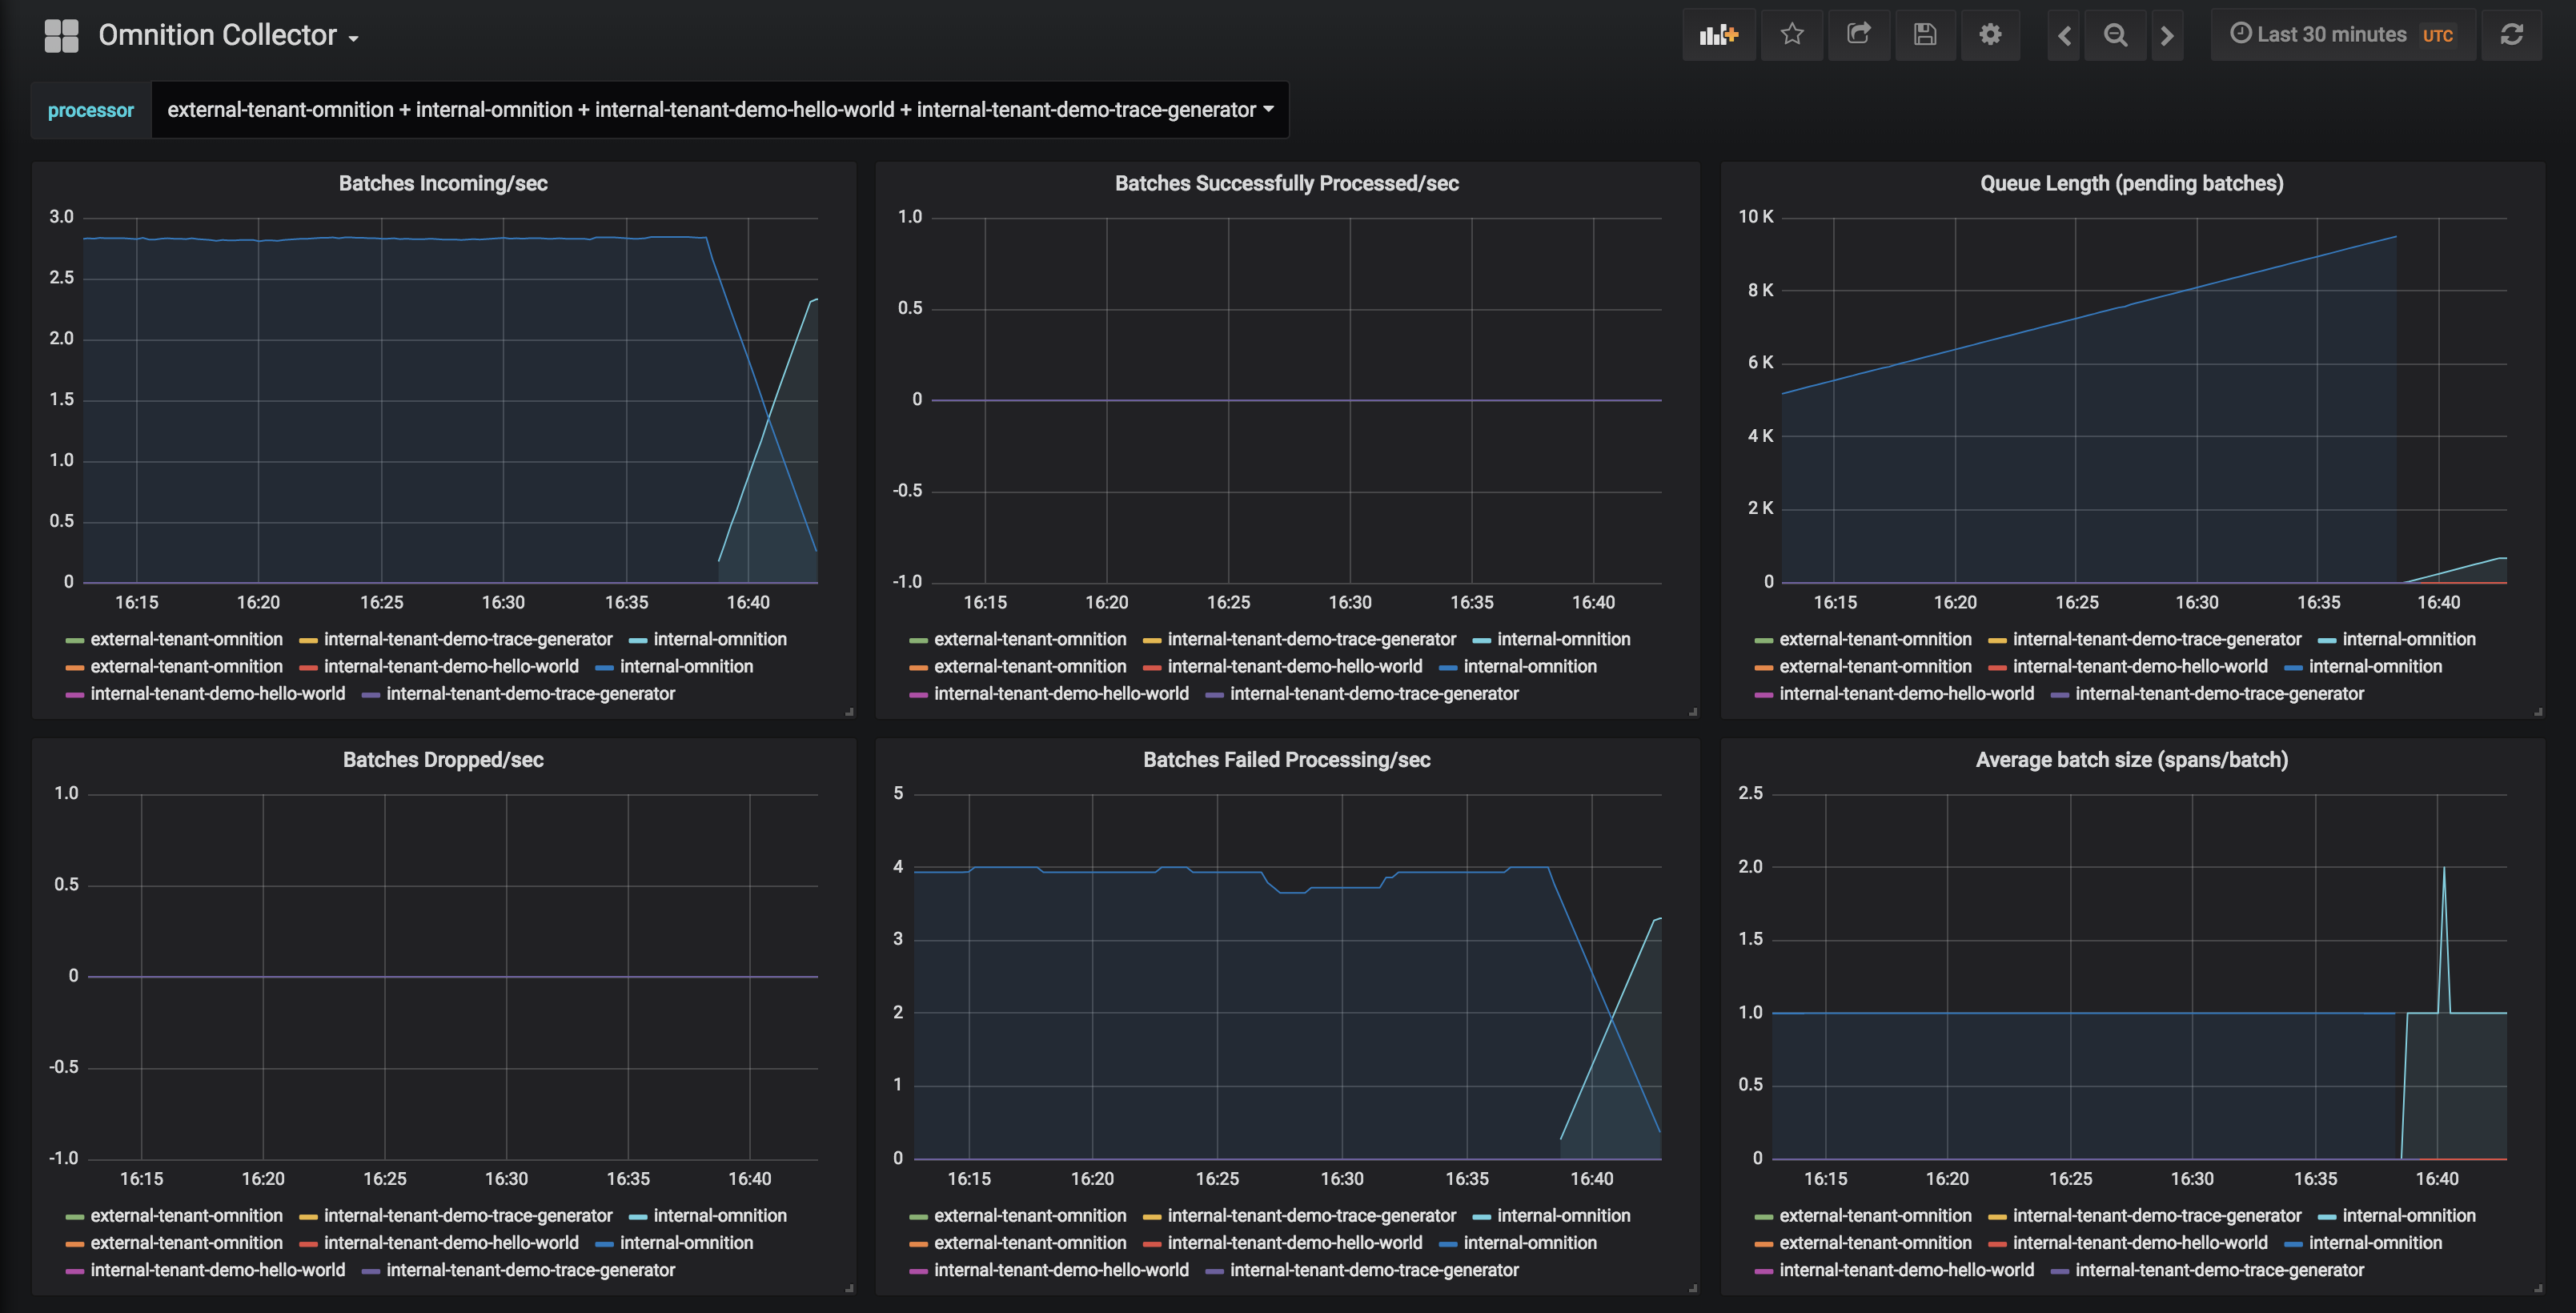Open dashboard settings gear
Screen dimensions: 2576x1313
coord(1990,35)
